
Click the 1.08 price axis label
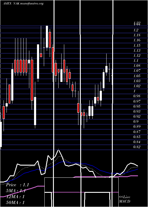(137, 66)
